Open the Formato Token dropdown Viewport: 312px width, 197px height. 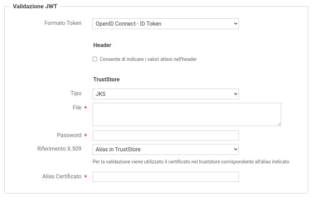coord(166,24)
